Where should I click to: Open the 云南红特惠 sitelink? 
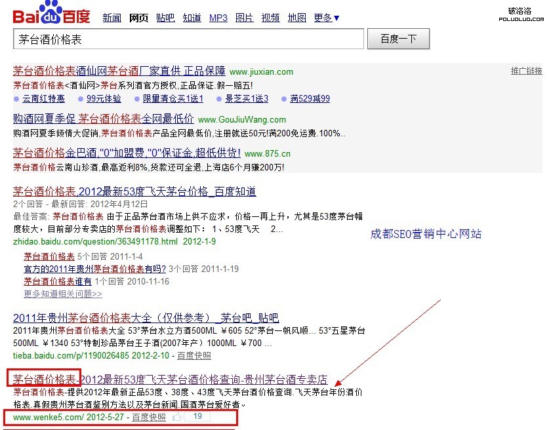(43, 99)
